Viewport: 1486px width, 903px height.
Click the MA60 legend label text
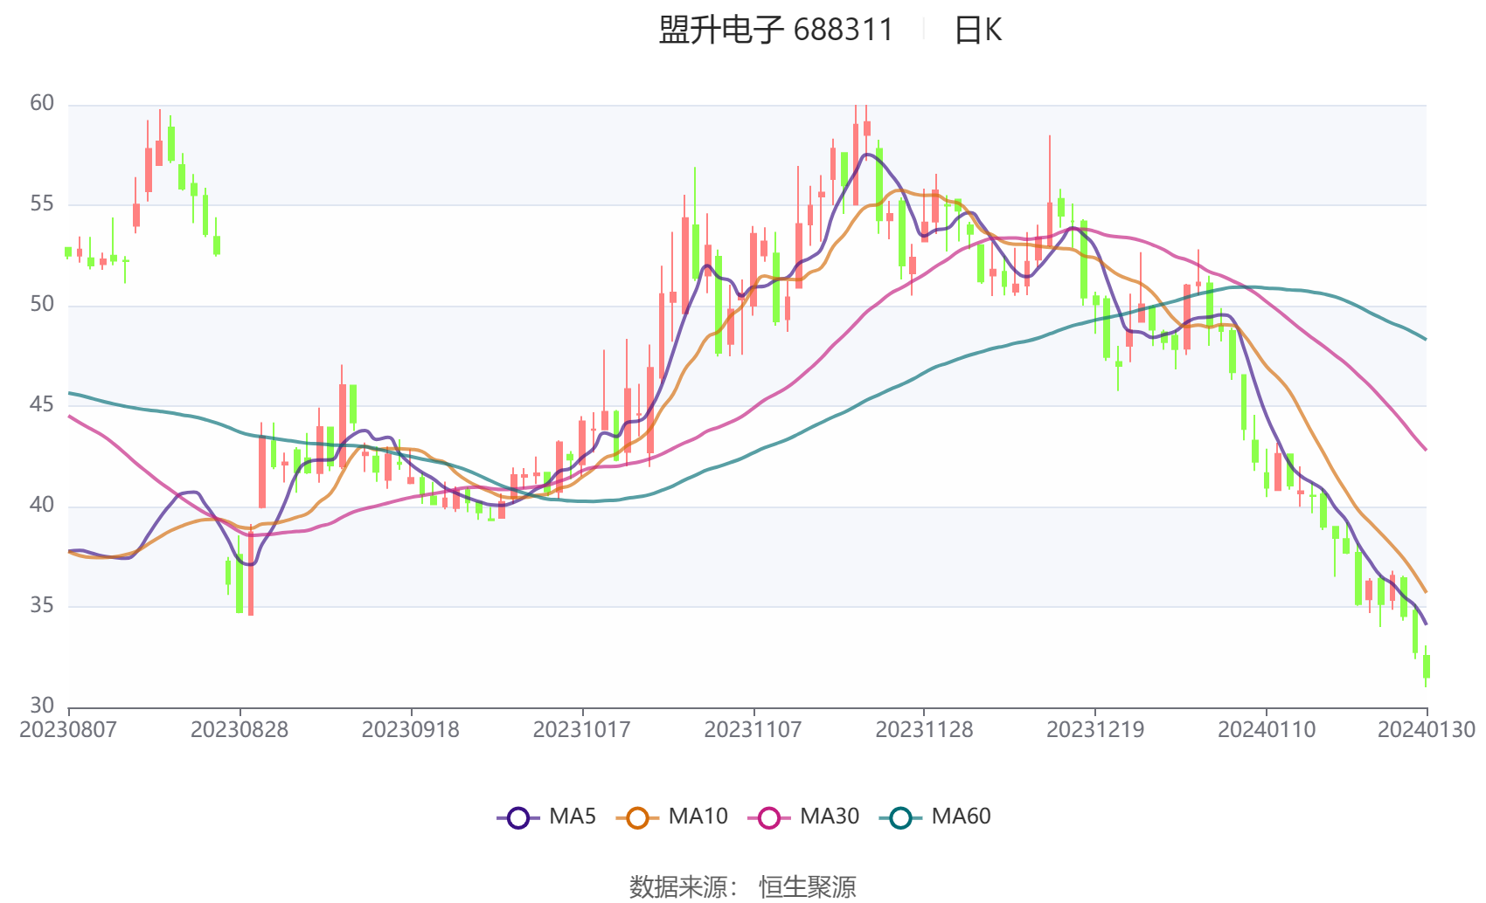click(961, 817)
